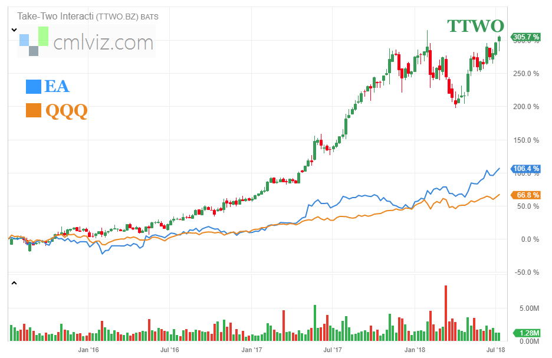Screen dimensions: 552x358
Task: Click the Jul '17 date axis label
Action: [x=333, y=350]
